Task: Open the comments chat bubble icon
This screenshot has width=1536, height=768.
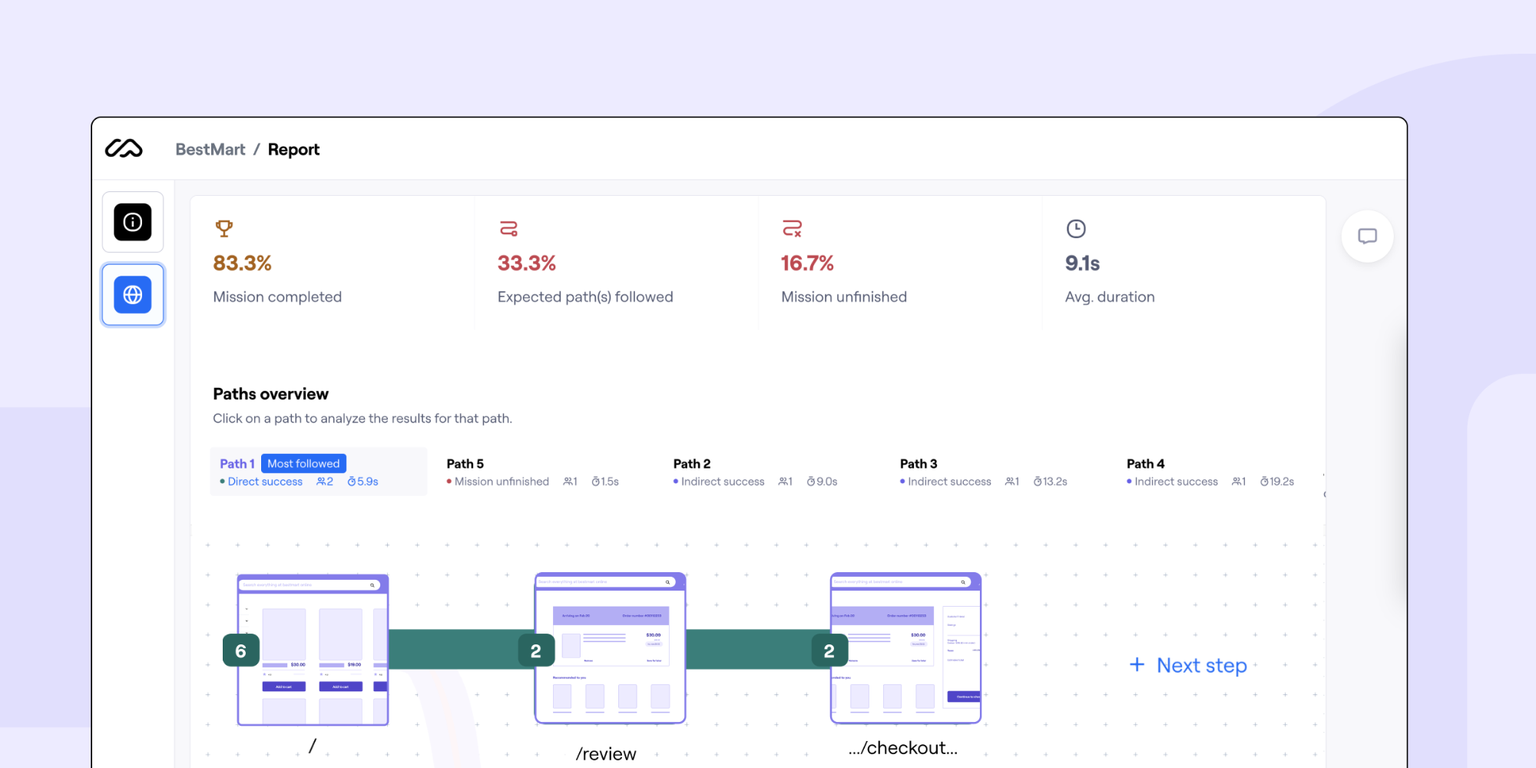Action: click(1367, 237)
